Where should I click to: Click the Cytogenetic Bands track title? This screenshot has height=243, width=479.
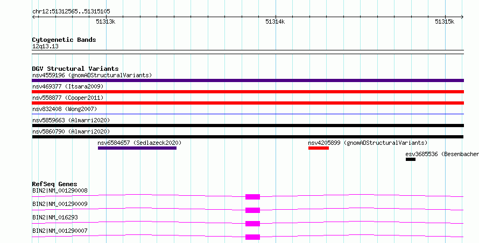click(64, 40)
